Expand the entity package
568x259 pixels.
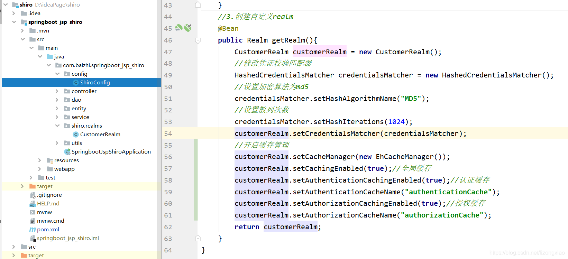tap(57, 109)
